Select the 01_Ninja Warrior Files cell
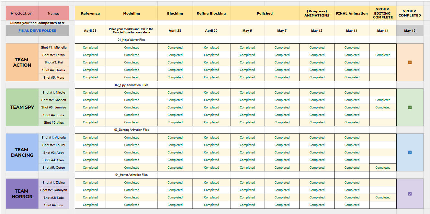Image resolution: width=430 pixels, height=214 pixels. pyautogui.click(x=131, y=40)
